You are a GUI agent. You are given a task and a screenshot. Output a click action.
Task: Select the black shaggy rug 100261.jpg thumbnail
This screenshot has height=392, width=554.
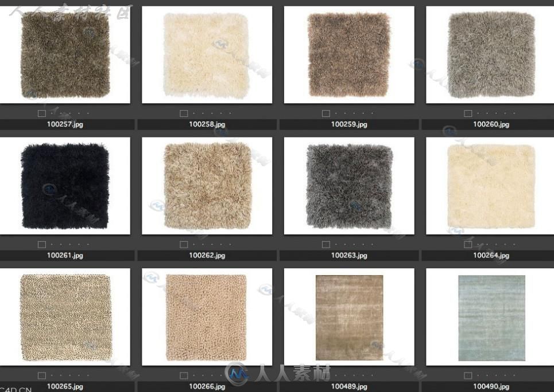(x=65, y=186)
